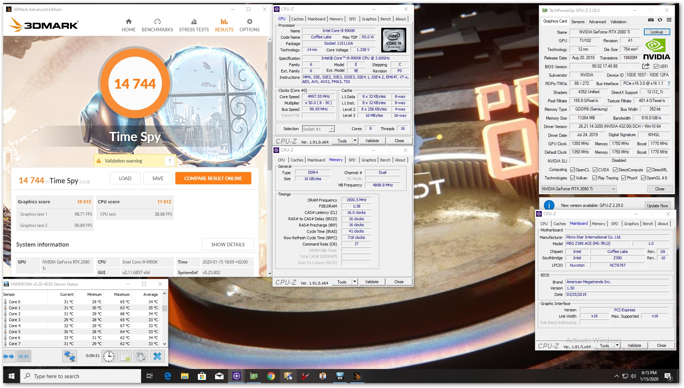Image resolution: width=684 pixels, height=388 pixels.
Task: Click HWiNFO scrollbar down arrow
Action: pos(164,344)
